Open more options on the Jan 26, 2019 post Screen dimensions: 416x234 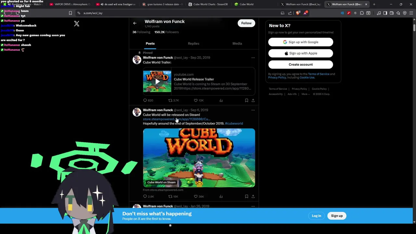point(253,206)
